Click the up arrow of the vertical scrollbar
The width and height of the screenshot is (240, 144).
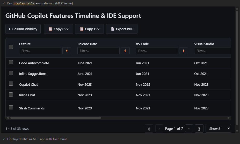237,9
